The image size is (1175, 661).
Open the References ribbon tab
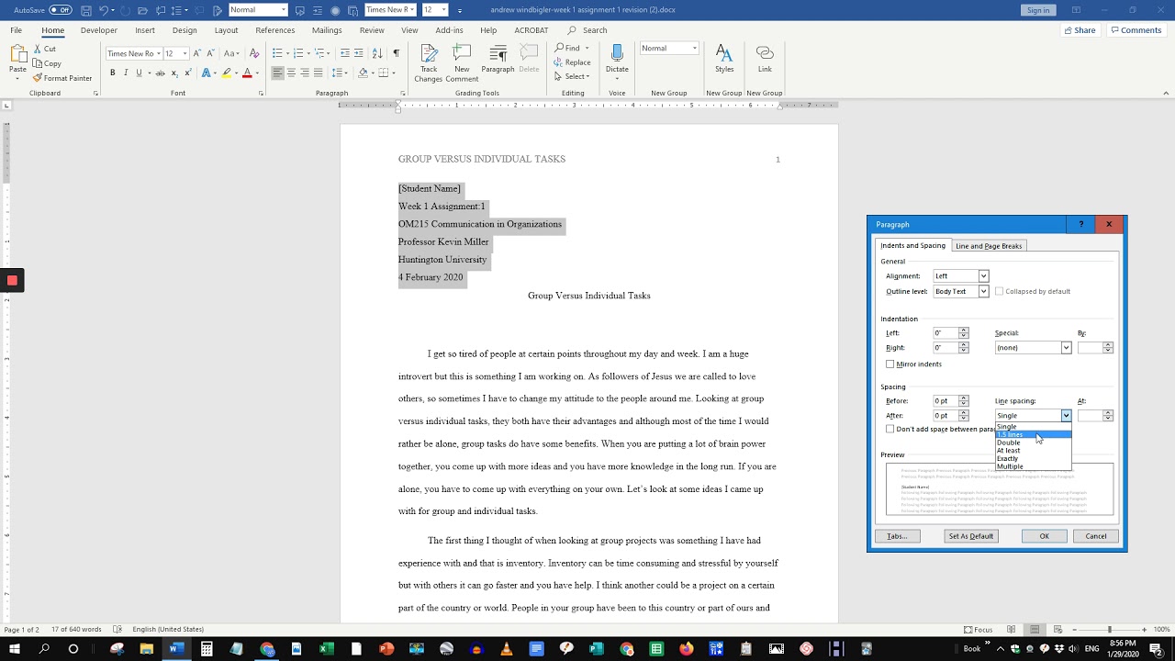275,30
